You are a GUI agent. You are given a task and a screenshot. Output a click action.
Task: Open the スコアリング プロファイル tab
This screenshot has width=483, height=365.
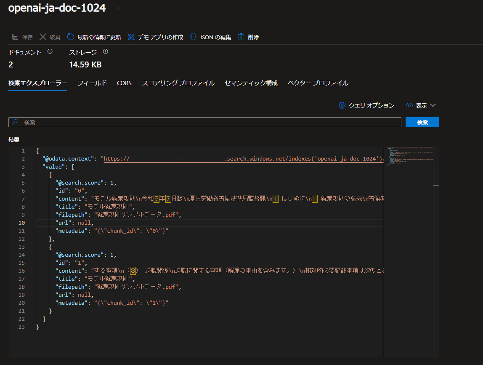pos(178,83)
